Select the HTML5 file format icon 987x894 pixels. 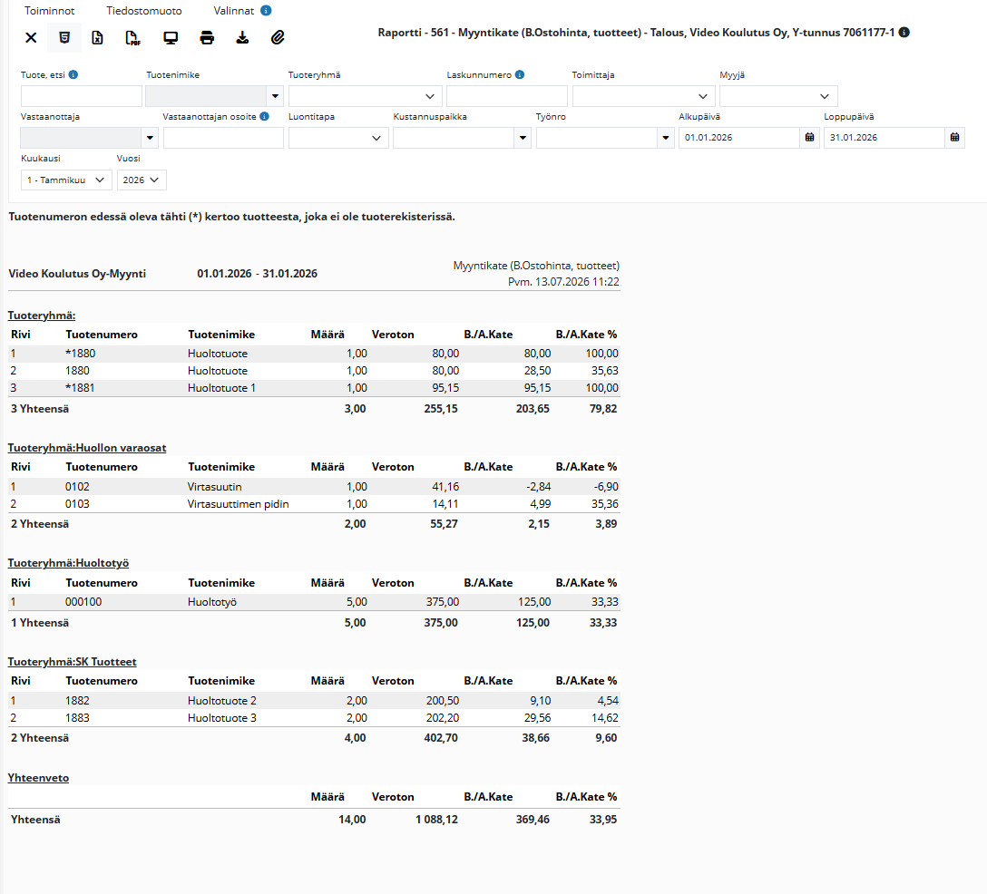pos(64,38)
